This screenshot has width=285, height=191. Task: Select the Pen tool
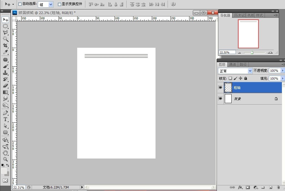pos(5,112)
